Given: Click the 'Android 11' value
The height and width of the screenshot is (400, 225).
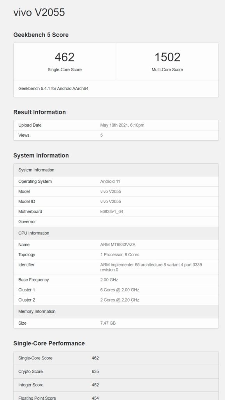Looking at the screenshot, I should point(110,181).
